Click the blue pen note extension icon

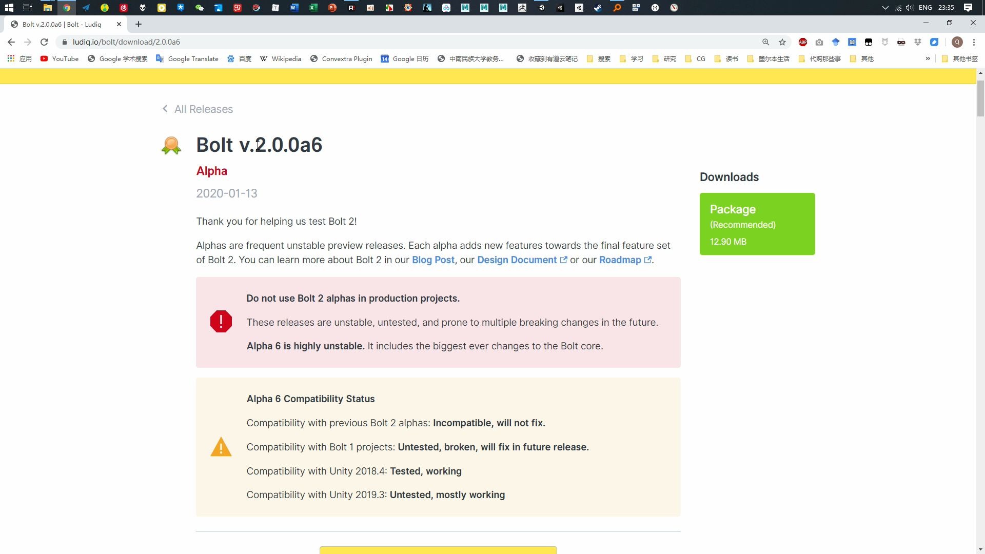(x=934, y=42)
